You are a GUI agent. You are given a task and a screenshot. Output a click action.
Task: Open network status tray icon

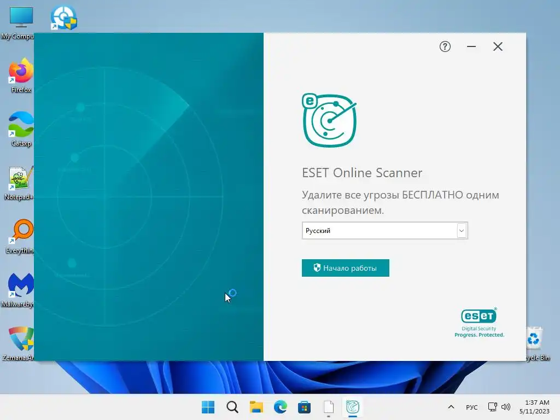tap(493, 407)
